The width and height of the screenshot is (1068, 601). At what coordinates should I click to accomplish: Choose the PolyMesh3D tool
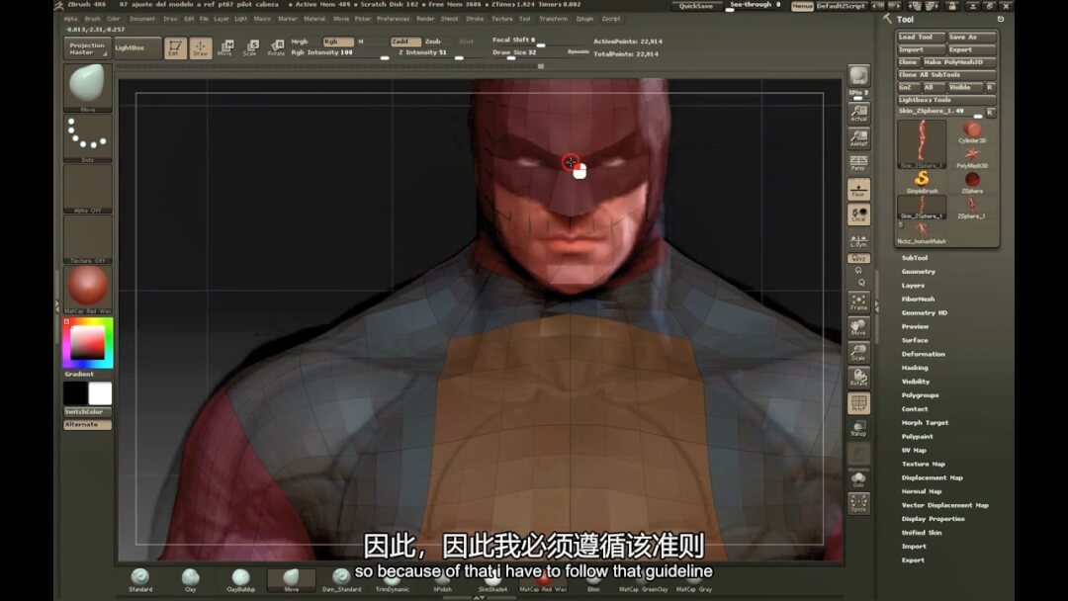tap(972, 157)
